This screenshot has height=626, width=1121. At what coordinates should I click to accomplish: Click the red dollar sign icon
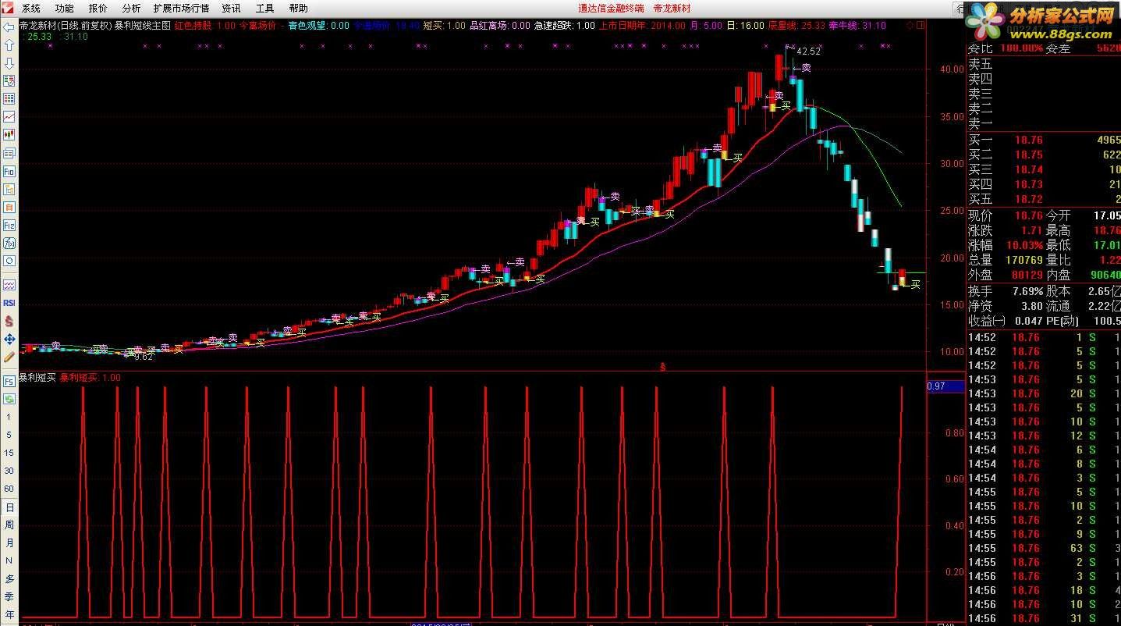coord(9,321)
